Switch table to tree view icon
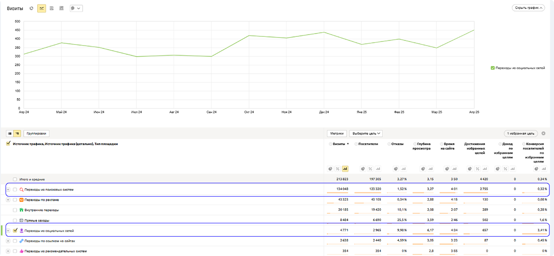 (18, 134)
